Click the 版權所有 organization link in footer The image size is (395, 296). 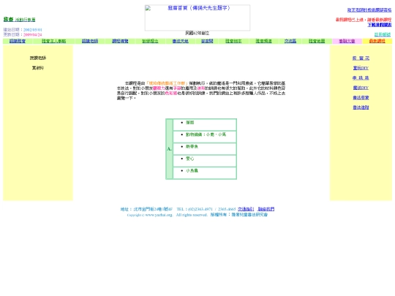tap(249, 215)
